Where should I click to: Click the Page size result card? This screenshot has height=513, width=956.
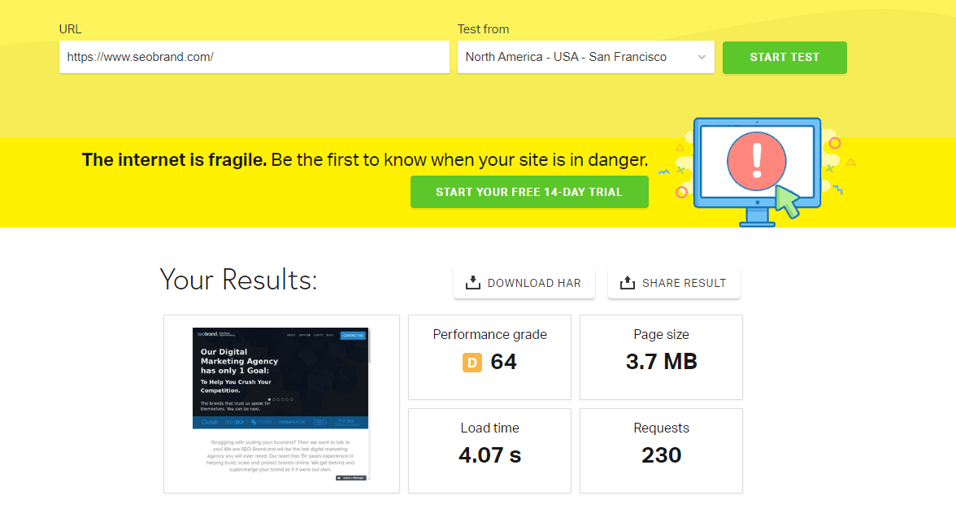pyautogui.click(x=661, y=358)
